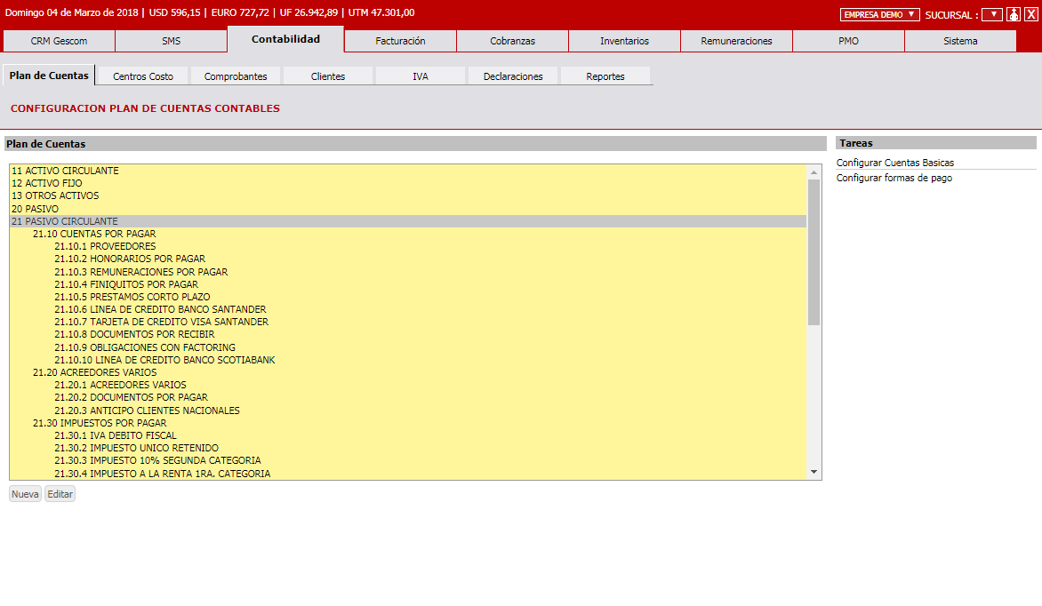Viewport: 1042px width, 606px height.
Task: Switch to the Reportes sub-tab
Action: pyautogui.click(x=605, y=76)
